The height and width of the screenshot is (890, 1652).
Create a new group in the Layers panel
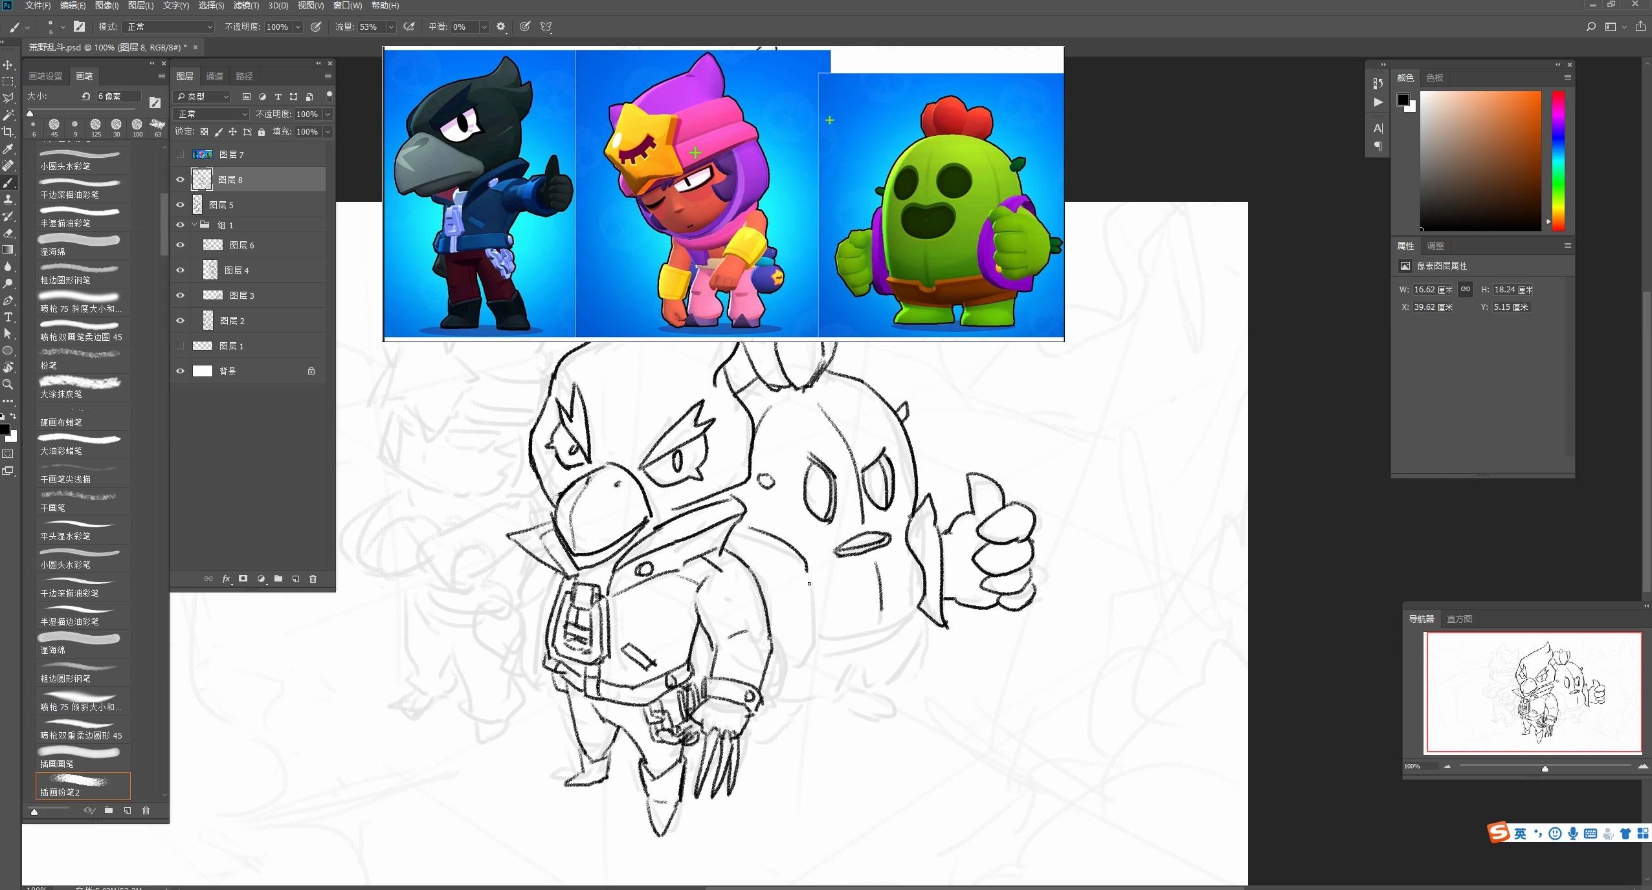(278, 579)
